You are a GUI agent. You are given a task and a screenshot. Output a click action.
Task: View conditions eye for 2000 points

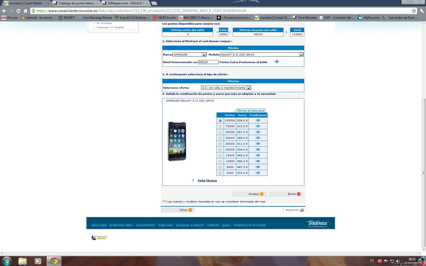pos(258,173)
